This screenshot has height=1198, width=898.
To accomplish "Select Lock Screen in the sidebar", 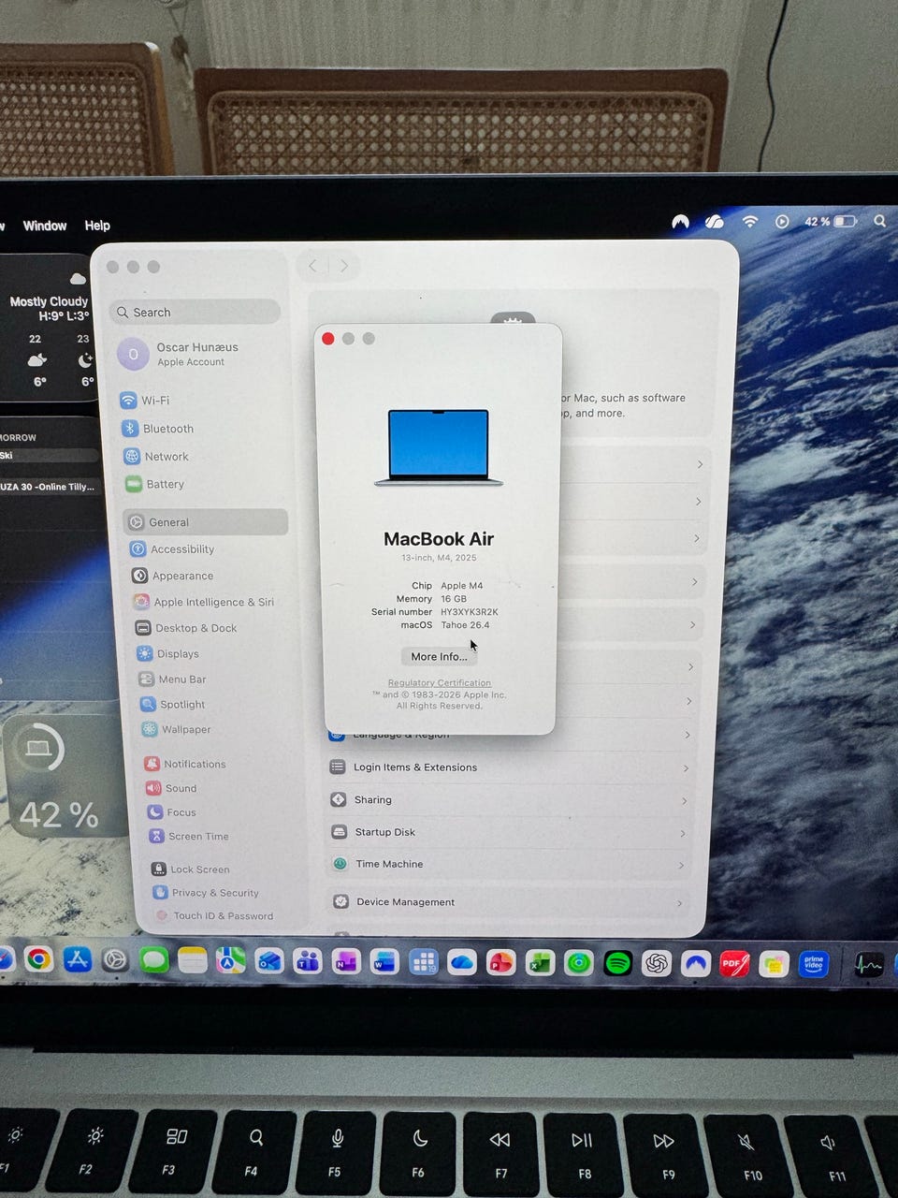I will click(191, 869).
